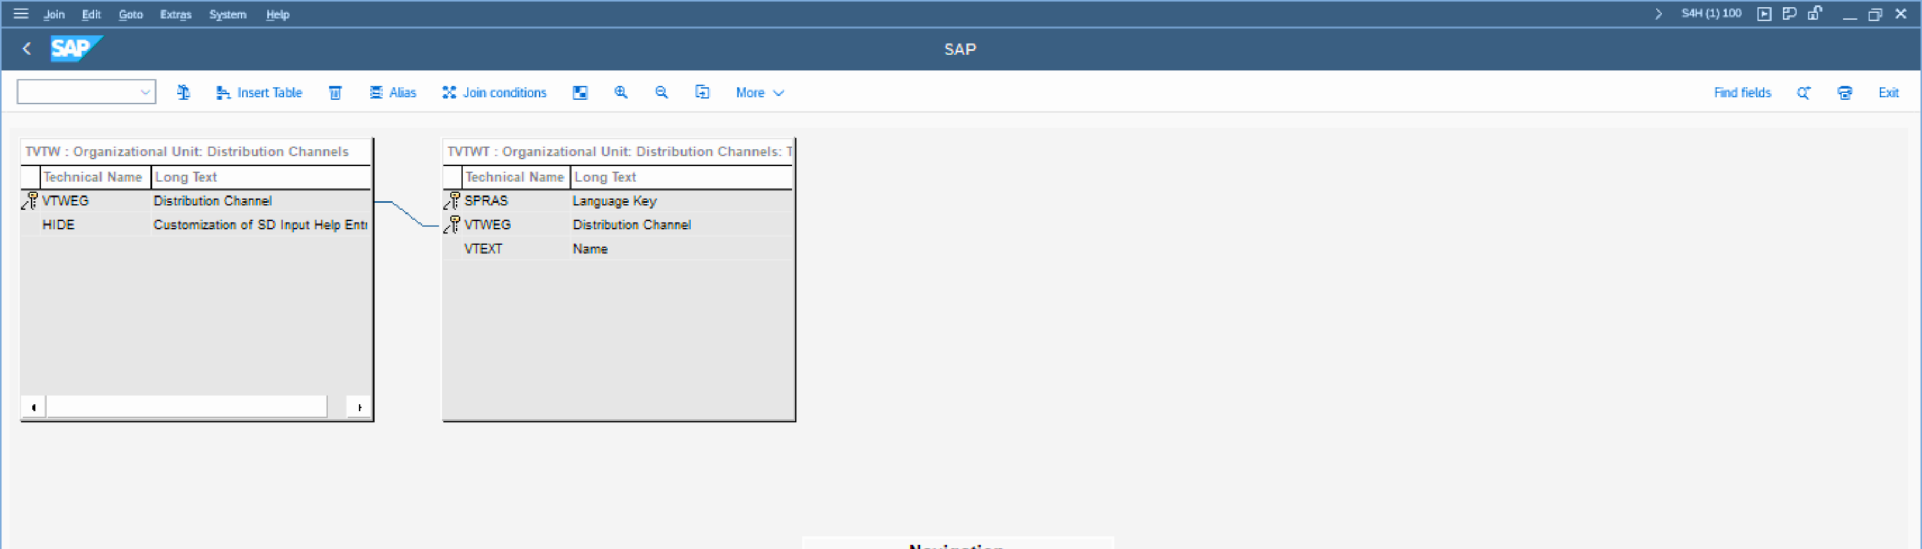
Task: Click the check balance scale icon
Action: pos(183,92)
